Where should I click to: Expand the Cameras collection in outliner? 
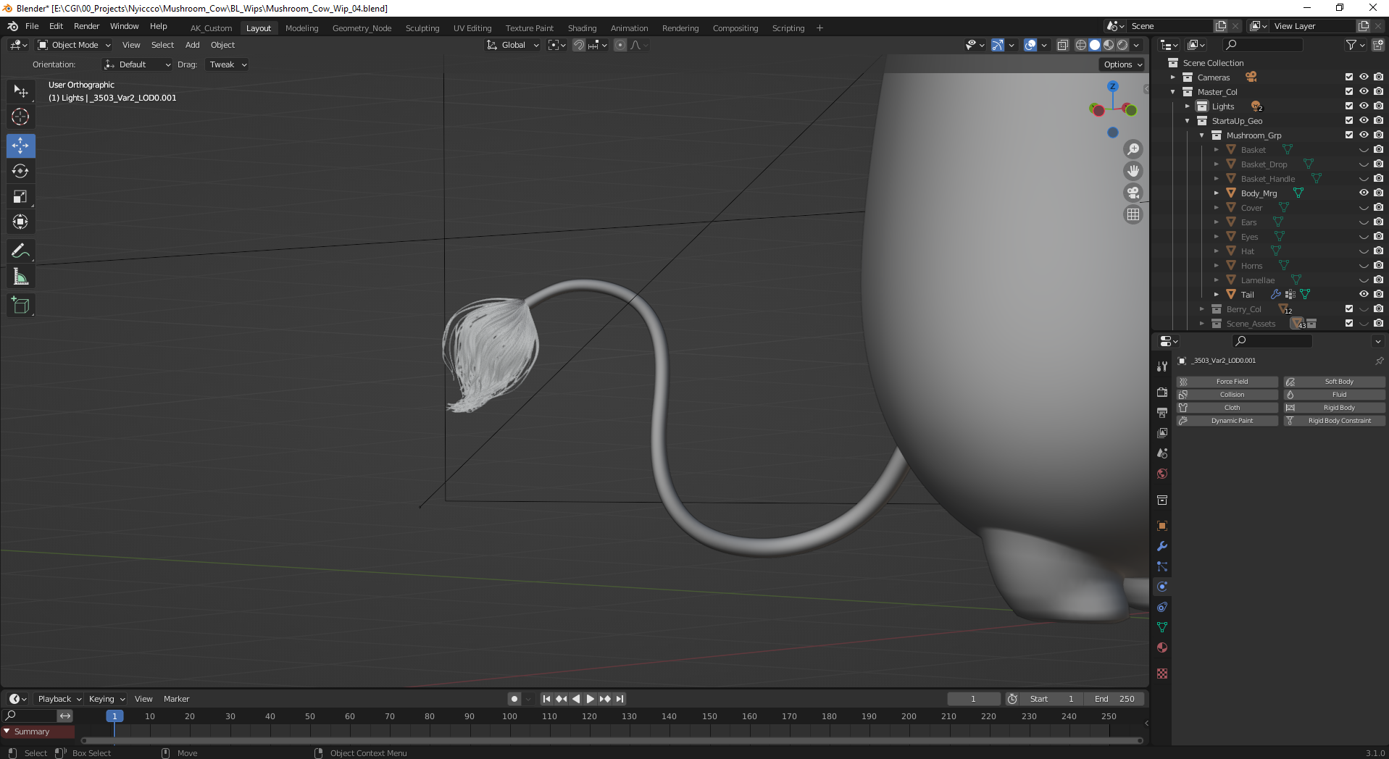[1173, 77]
